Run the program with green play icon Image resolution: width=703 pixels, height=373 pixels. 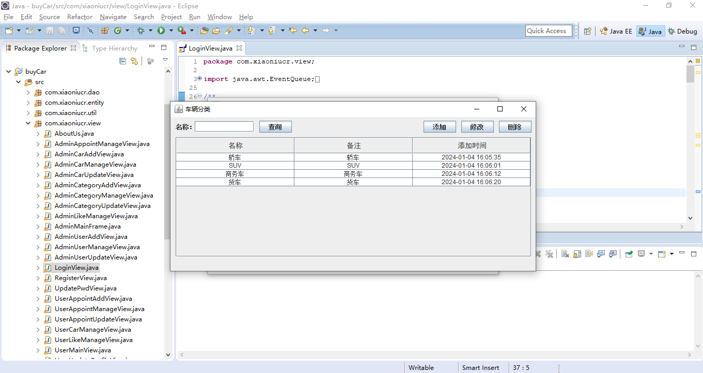click(161, 30)
